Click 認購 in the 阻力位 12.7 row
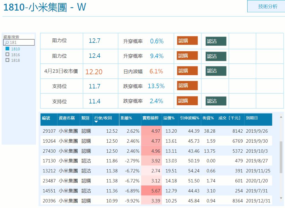Image resolution: width=285 pixels, height=208 pixels. pos(188,41)
